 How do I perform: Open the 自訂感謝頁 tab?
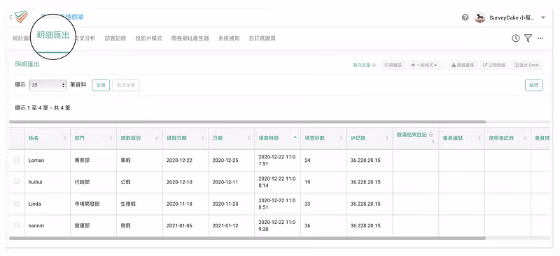262,38
